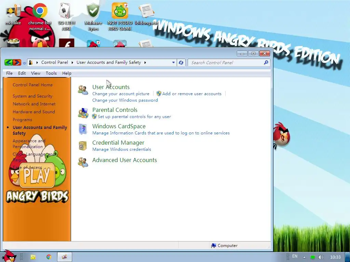Click the Windows CardSpace heading
The height and width of the screenshot is (262, 350).
pyautogui.click(x=119, y=126)
